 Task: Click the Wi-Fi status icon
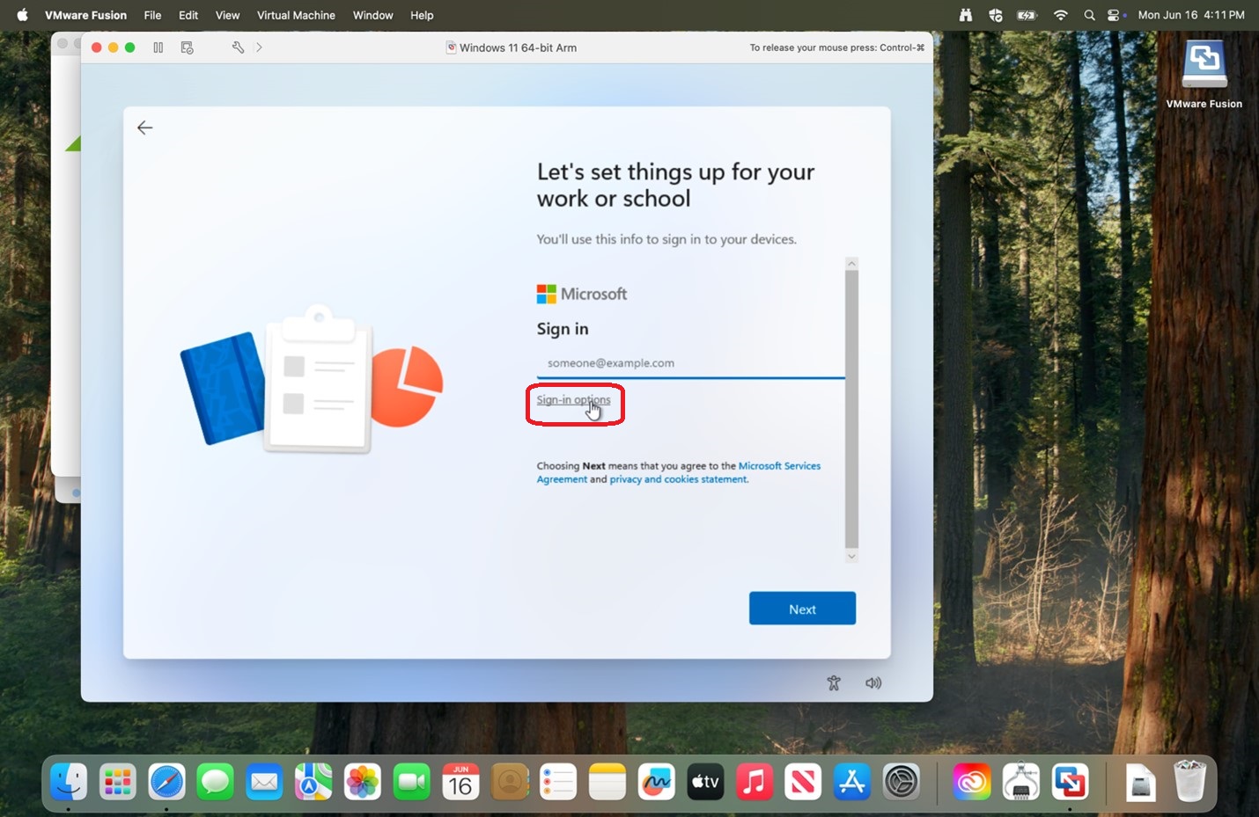point(1061,15)
